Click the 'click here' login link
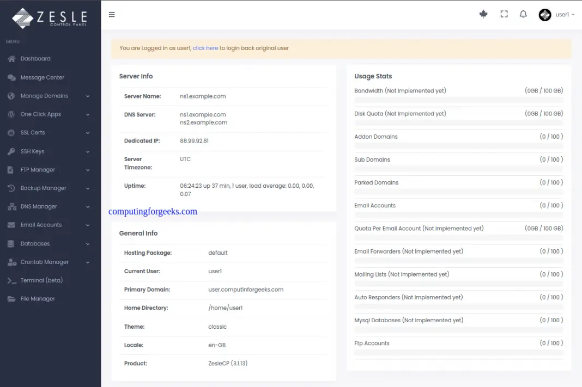This screenshot has width=582, height=387. tap(205, 48)
